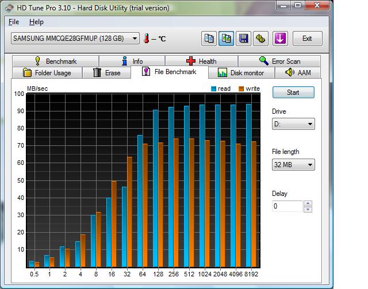The image size is (368, 289).
Task: Switch to the Health tab
Action: point(201,61)
